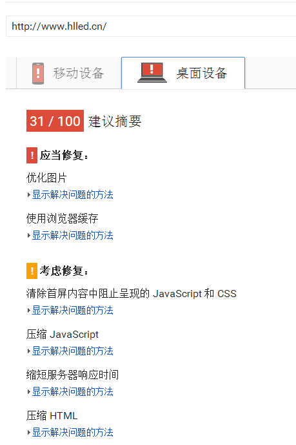Click the orange exclamation icon beside 考虑修复
This screenshot has width=296, height=445.
point(32,271)
